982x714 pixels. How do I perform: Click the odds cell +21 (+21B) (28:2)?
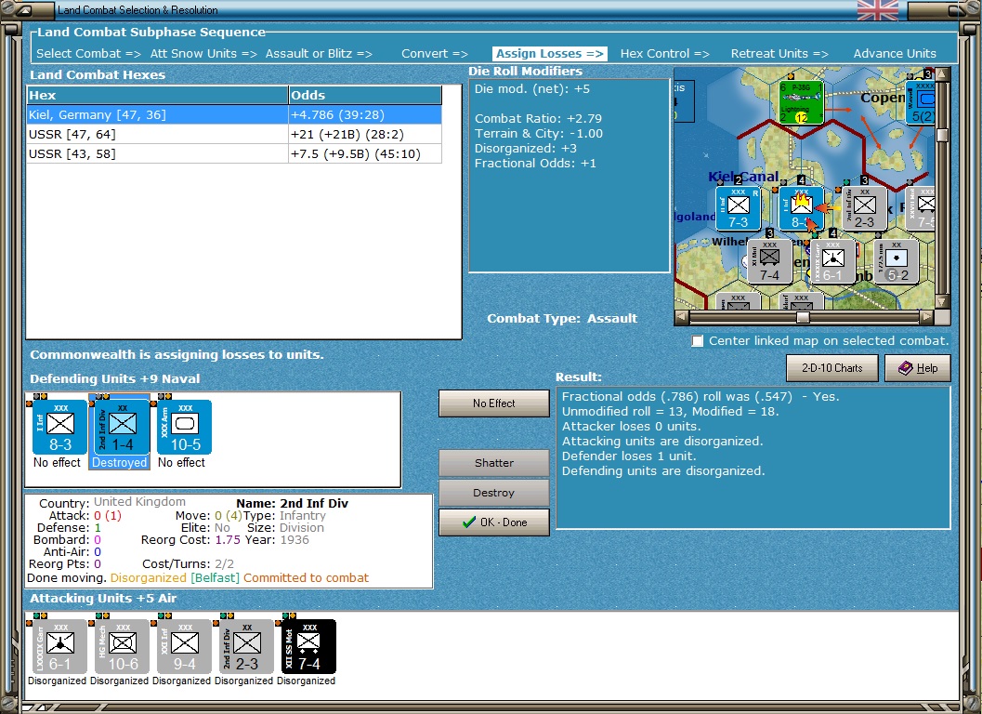(x=365, y=134)
